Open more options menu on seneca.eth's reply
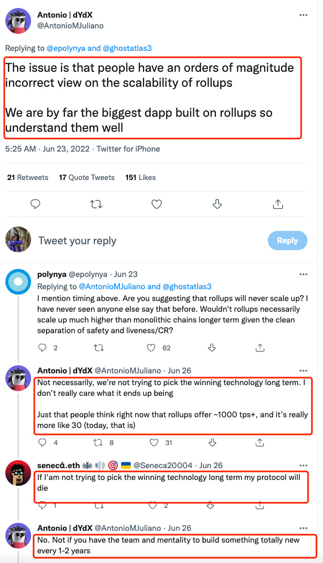 [304, 466]
